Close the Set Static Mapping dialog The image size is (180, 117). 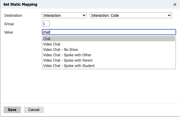point(175,4)
